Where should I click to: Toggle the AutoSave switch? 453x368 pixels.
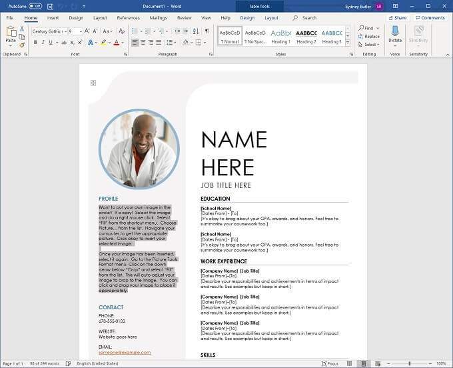coord(35,6)
